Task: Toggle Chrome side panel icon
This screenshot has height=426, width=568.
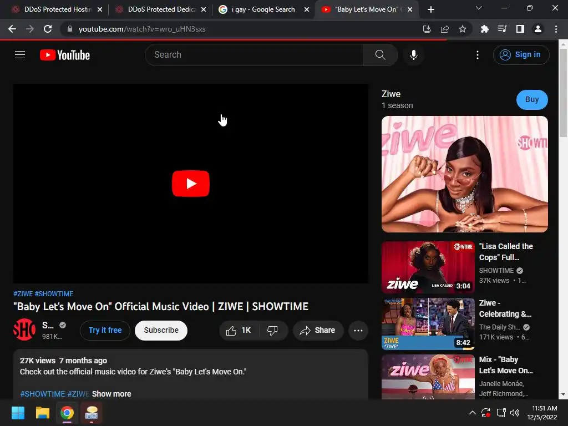Action: (520, 29)
